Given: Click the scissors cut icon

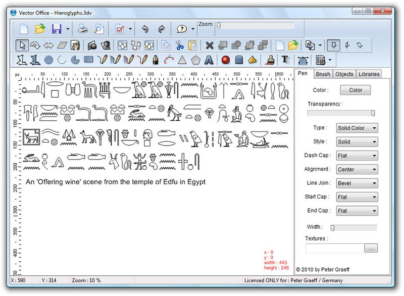Looking at the screenshot, I should click(179, 45).
